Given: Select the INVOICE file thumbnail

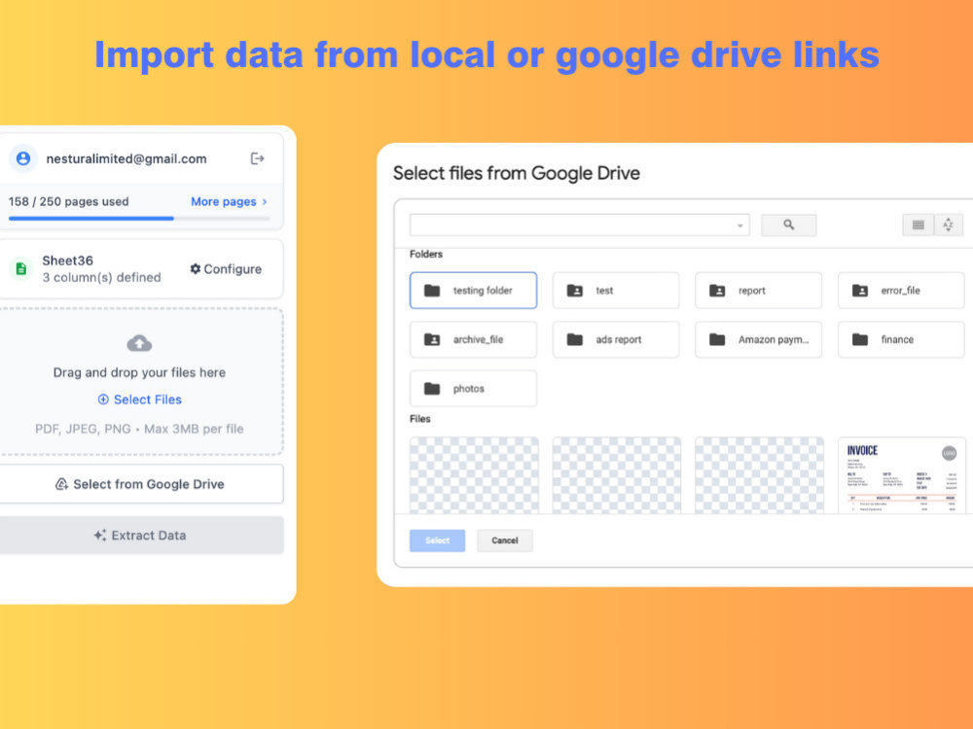Looking at the screenshot, I should 902,475.
